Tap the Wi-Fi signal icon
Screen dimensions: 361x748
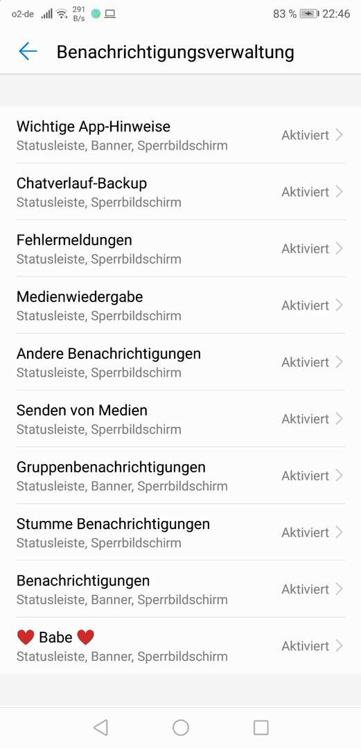[x=62, y=14]
